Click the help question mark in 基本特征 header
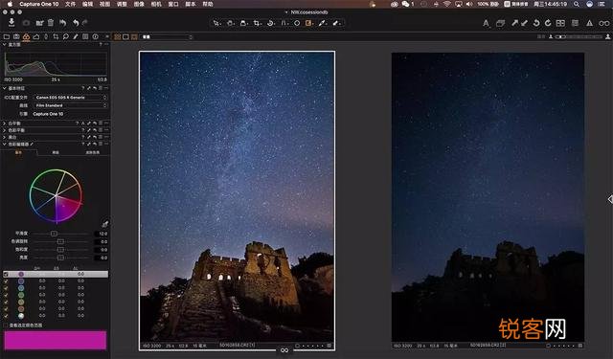This screenshot has width=613, height=359. coord(83,88)
